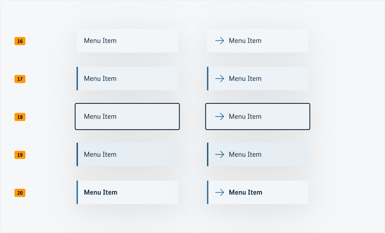Screen dimensions: 385x233
Task: Click arrow icon in outlined row 18 item
Action: [x=220, y=116]
